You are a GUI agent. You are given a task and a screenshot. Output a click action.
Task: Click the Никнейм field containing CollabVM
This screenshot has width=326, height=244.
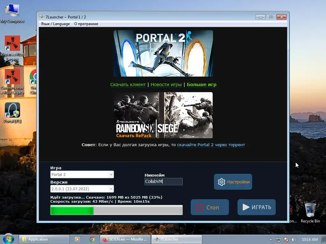164,181
